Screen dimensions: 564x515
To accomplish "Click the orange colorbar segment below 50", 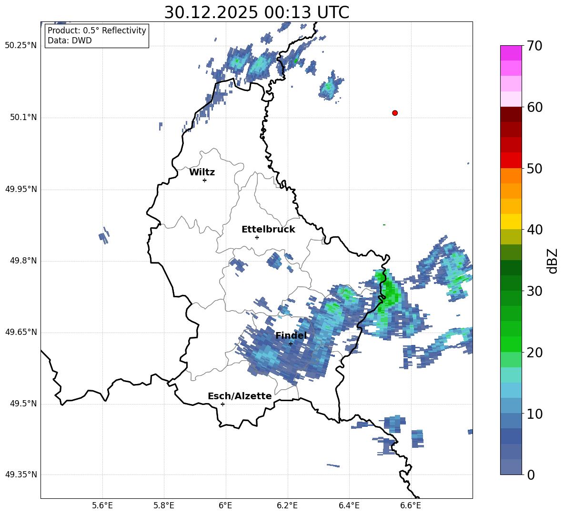I will point(511,176).
